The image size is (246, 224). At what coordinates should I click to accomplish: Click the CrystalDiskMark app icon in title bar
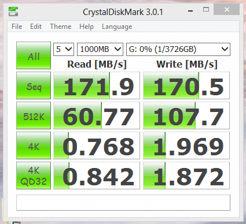tap(13, 12)
